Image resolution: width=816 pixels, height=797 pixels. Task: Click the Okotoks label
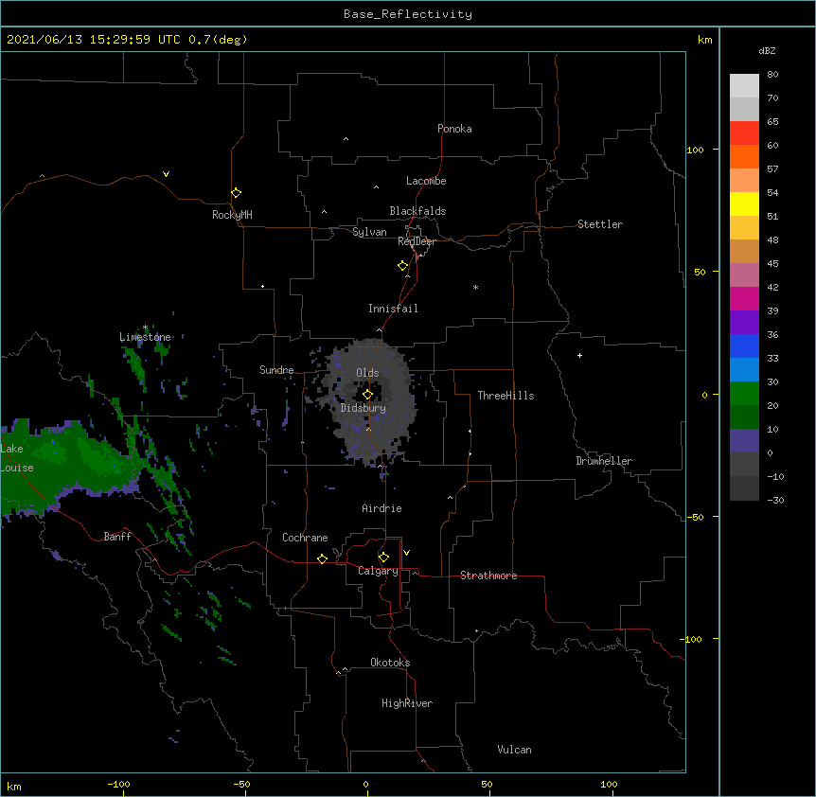click(x=390, y=663)
